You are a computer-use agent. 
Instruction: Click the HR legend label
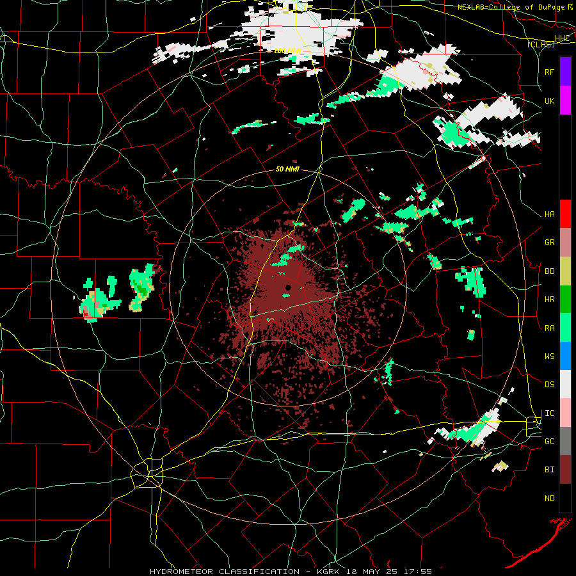549,300
